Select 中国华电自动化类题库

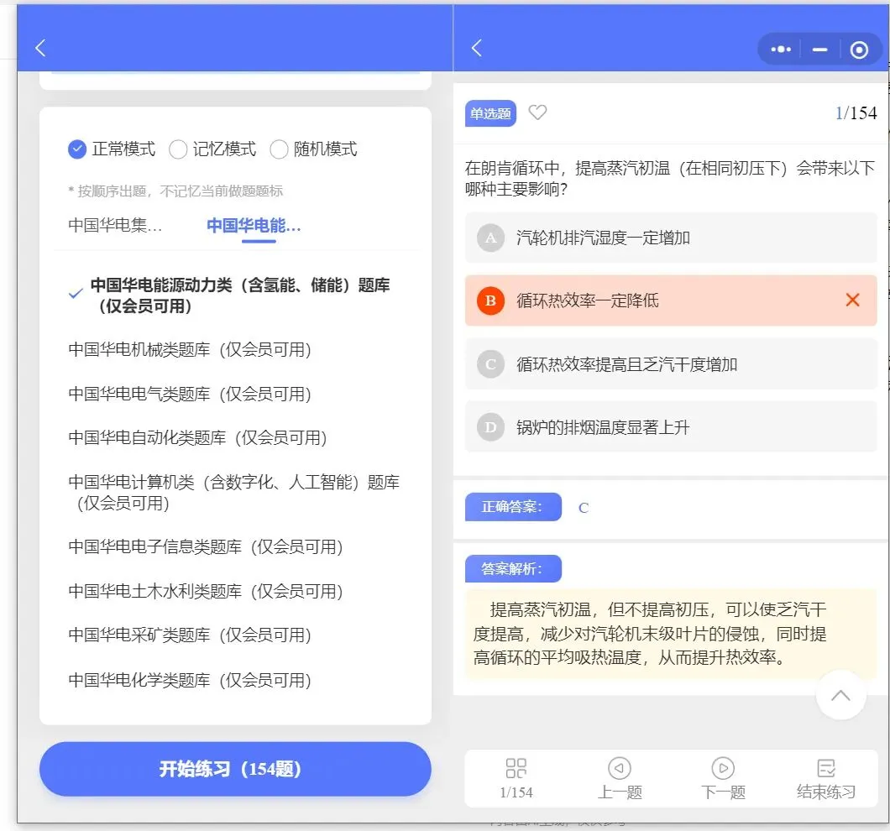tap(197, 437)
